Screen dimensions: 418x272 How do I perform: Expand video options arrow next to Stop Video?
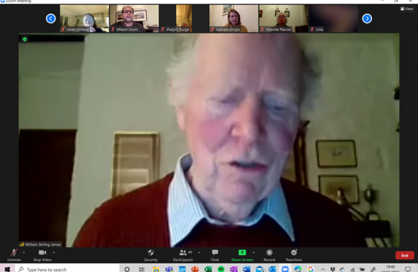(x=54, y=252)
